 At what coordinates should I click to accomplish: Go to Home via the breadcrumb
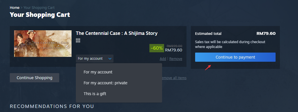pyautogui.click(x=15, y=7)
